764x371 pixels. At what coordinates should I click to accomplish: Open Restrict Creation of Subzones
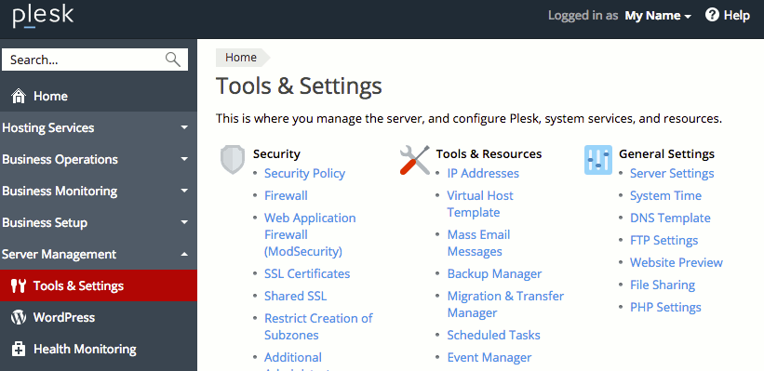[318, 326]
